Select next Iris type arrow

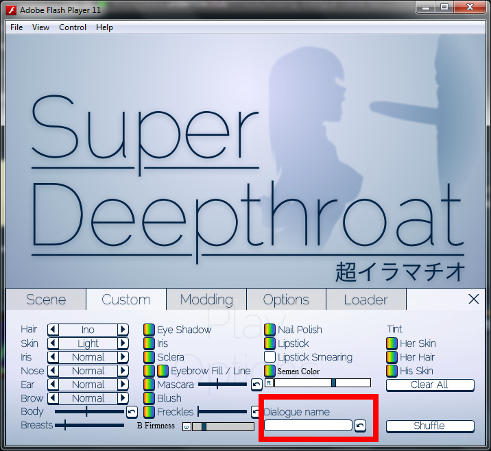[123, 357]
